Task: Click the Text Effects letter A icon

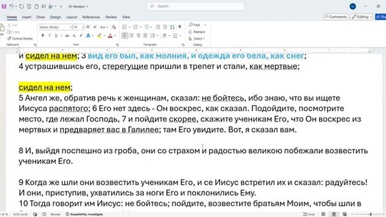Action: [x=88, y=36]
